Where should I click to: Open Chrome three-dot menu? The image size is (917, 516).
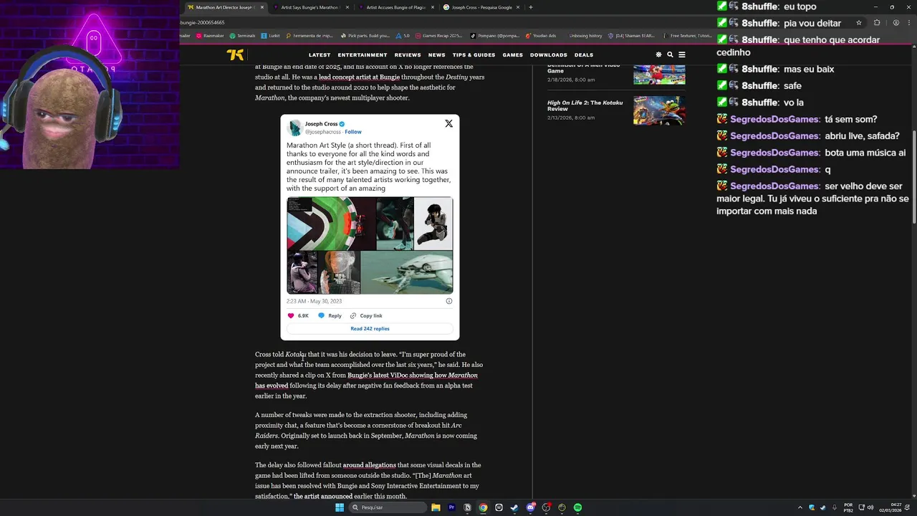click(x=911, y=22)
